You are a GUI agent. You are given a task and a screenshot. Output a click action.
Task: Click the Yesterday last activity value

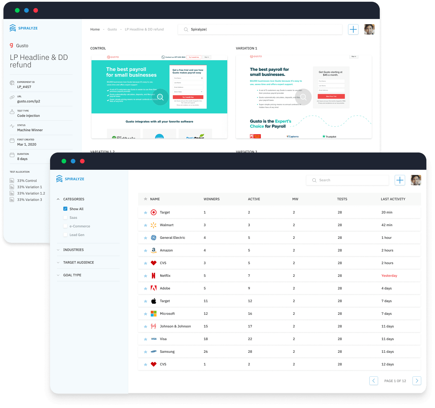[x=389, y=276]
